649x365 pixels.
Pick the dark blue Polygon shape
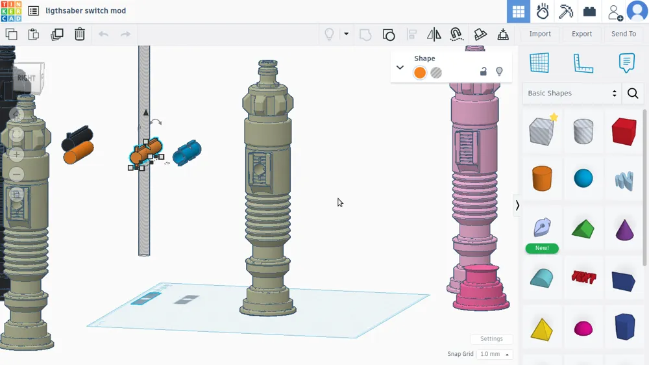click(624, 327)
